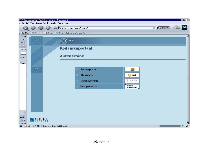Click the Forward arrow navigation button

[33, 28]
